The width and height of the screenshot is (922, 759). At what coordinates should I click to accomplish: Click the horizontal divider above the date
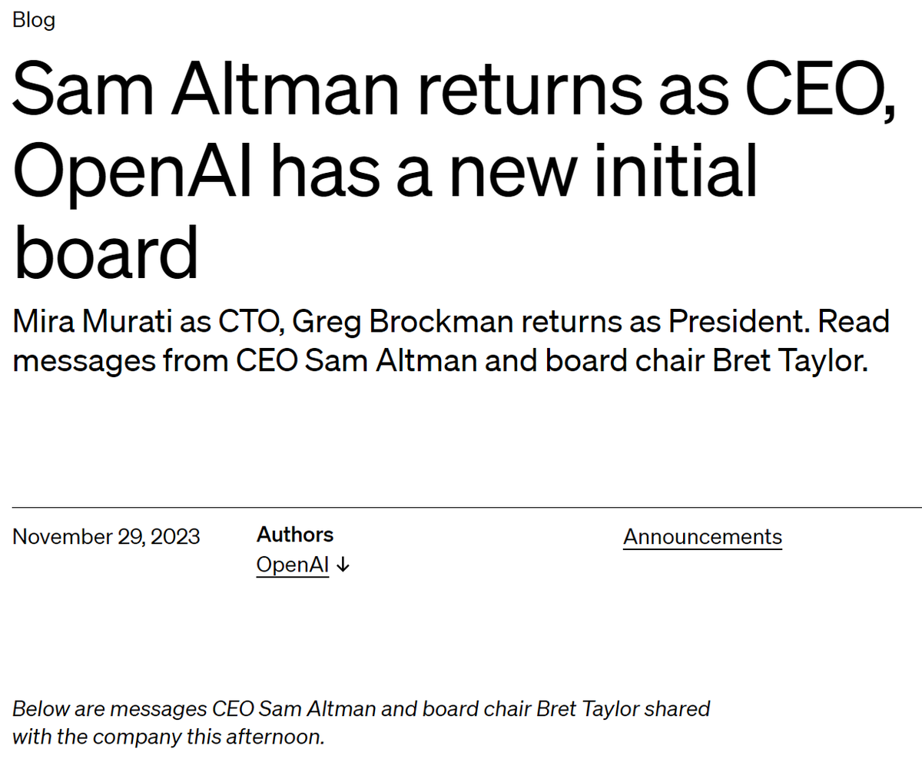click(467, 508)
